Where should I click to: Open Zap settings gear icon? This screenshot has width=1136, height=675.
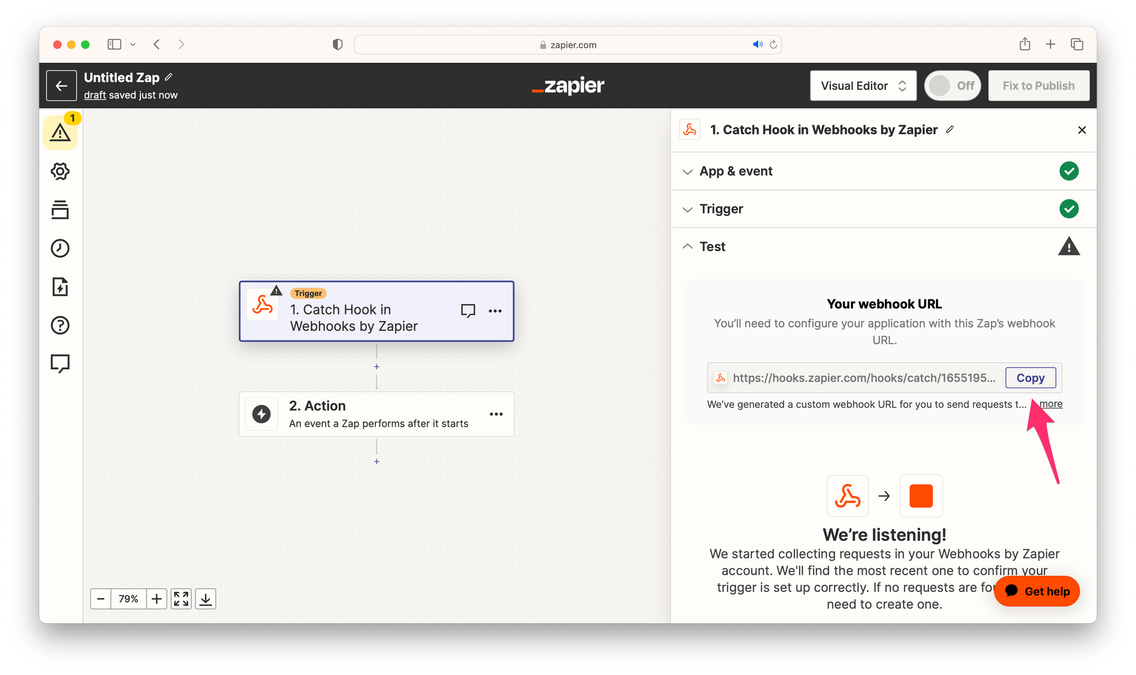tap(60, 171)
